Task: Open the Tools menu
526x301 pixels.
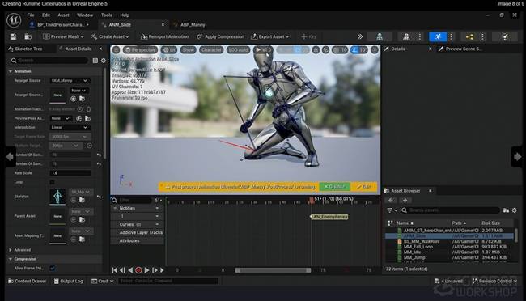Action: click(107, 15)
